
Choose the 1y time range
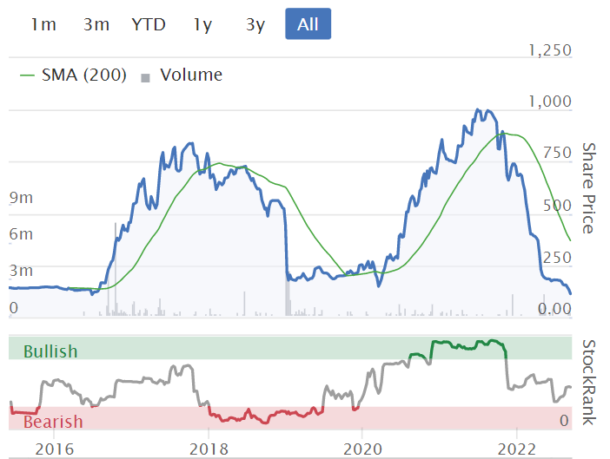(x=202, y=24)
